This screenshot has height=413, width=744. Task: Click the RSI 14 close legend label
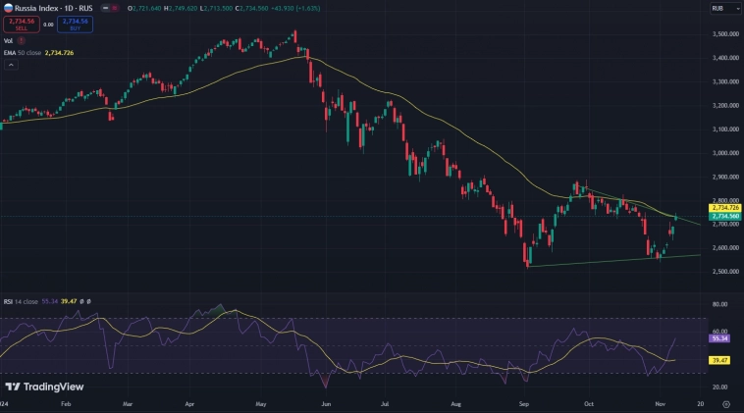[21, 301]
